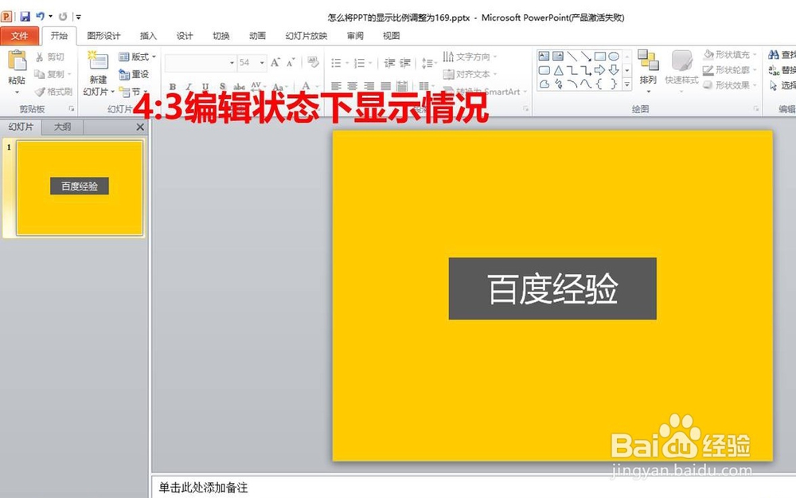Pick the straight line shape in gallery
This screenshot has height=498, width=796.
pos(572,56)
